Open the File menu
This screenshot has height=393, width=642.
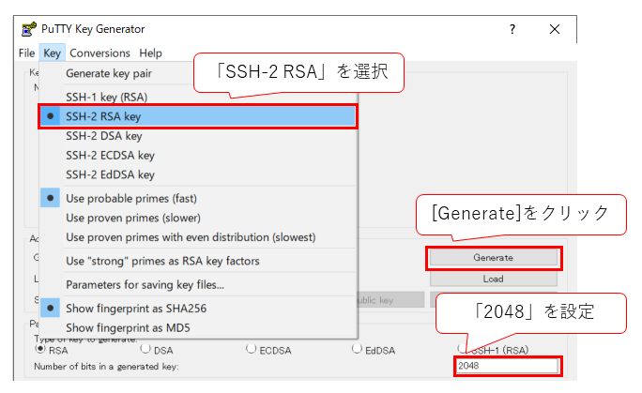[26, 53]
